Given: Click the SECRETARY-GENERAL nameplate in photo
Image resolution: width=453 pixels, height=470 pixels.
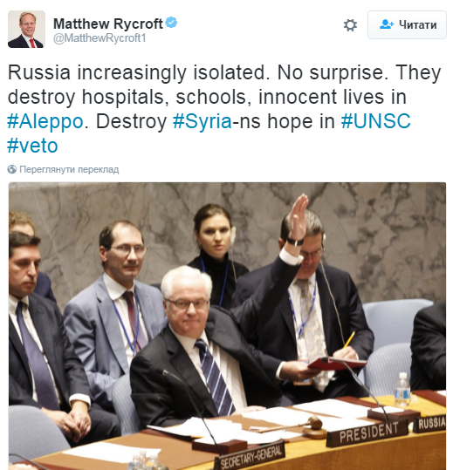Looking at the screenshot, I should click(250, 455).
